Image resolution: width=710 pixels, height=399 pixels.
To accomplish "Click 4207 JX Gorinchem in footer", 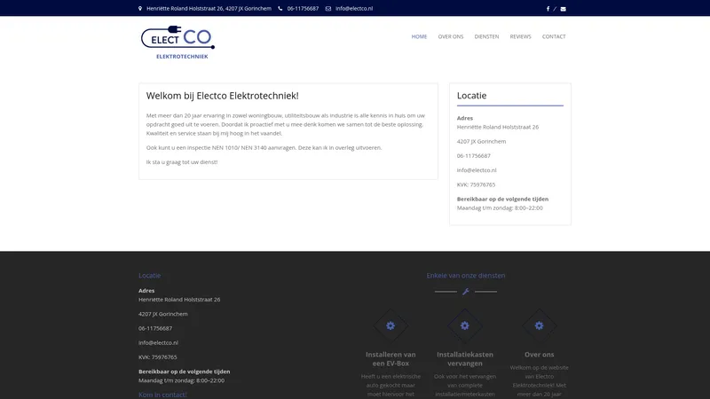I will pos(163,314).
